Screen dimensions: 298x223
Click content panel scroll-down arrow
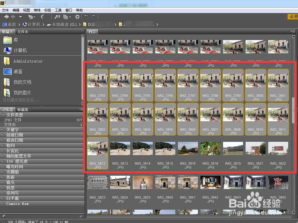(294, 212)
